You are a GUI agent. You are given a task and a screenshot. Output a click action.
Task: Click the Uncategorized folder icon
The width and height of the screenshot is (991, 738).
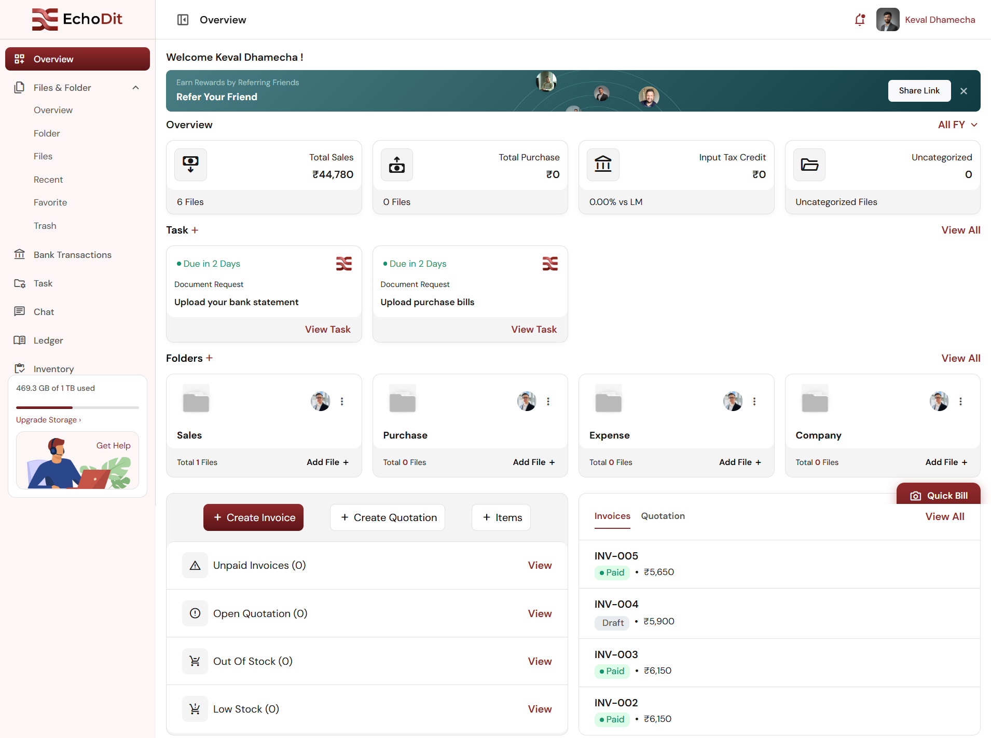click(x=809, y=165)
